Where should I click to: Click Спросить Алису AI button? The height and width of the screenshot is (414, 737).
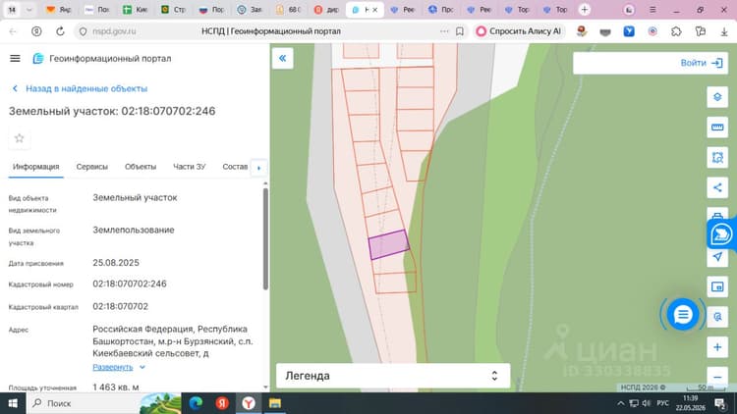pos(519,31)
